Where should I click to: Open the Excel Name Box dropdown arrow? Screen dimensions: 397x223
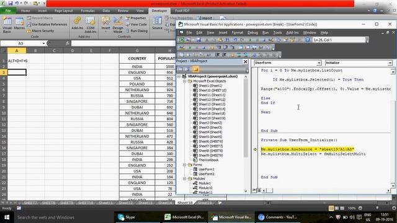(43, 43)
